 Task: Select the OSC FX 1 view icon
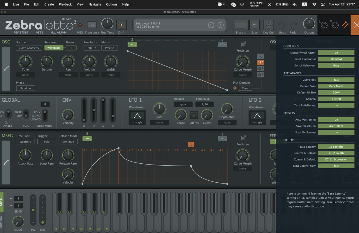tap(260, 68)
